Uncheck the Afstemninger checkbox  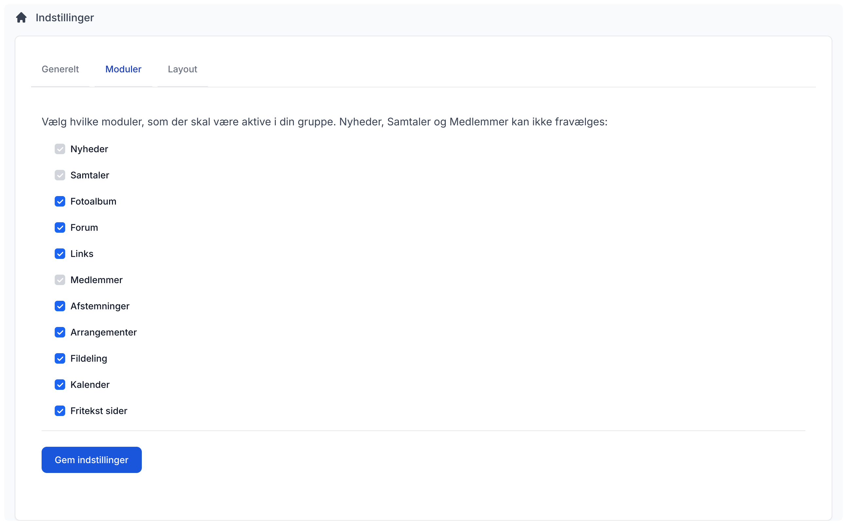point(60,306)
